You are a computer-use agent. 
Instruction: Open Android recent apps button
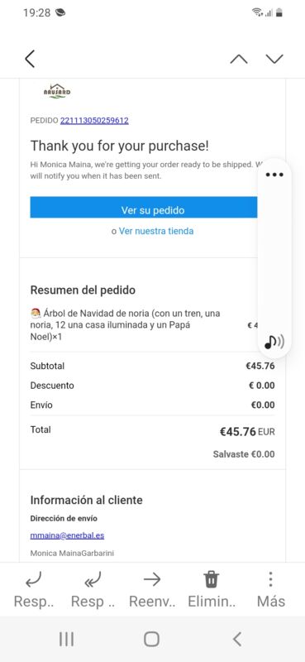(66, 639)
